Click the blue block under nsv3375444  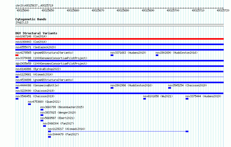coord(187,99)
